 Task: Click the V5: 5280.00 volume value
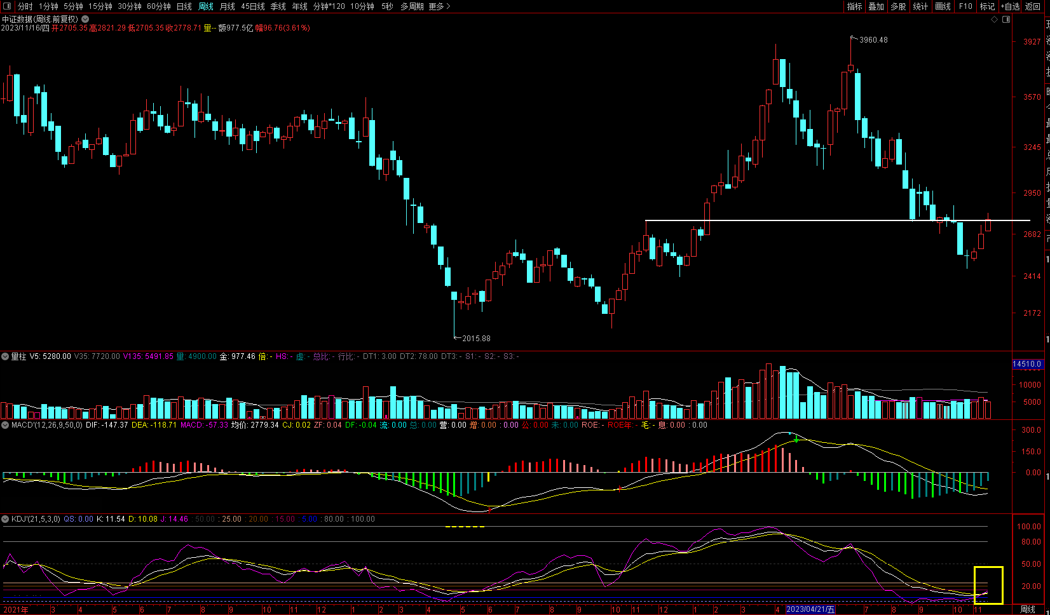[x=50, y=356]
